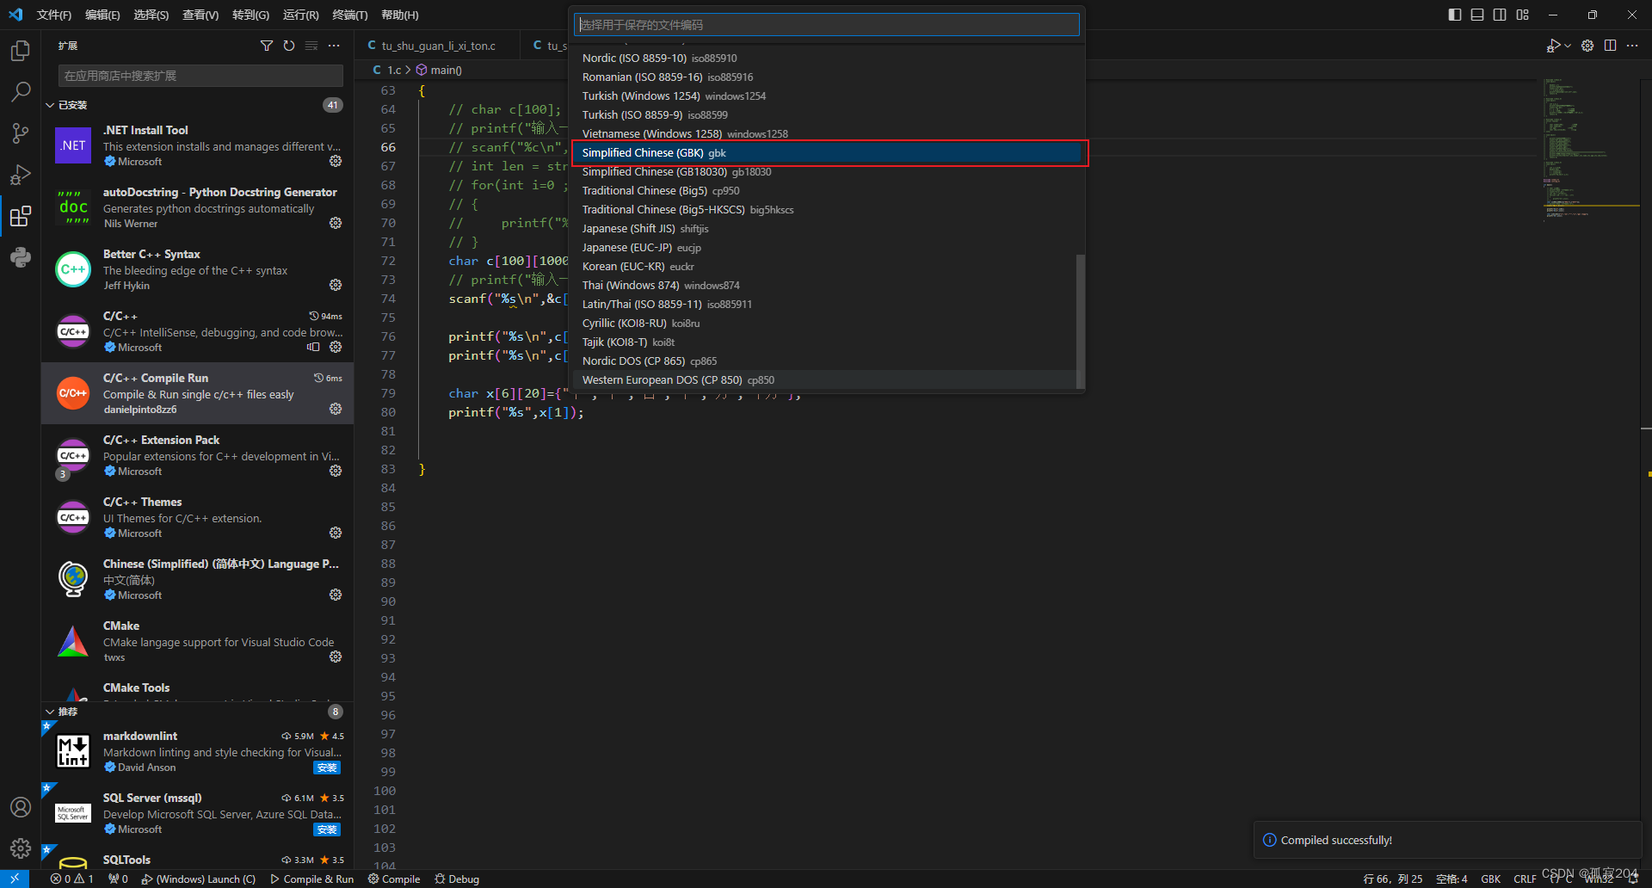
Task: Click the encoding list scrollbar
Action: pyautogui.click(x=1081, y=321)
